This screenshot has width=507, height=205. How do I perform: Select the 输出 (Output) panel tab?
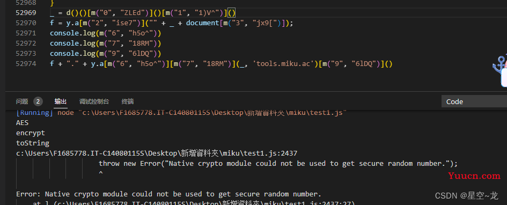pyautogui.click(x=61, y=101)
